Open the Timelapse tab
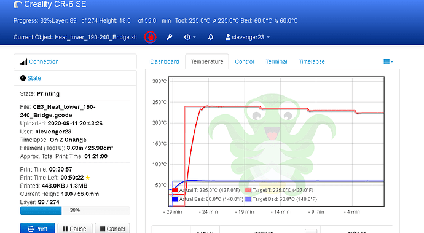 312,61
